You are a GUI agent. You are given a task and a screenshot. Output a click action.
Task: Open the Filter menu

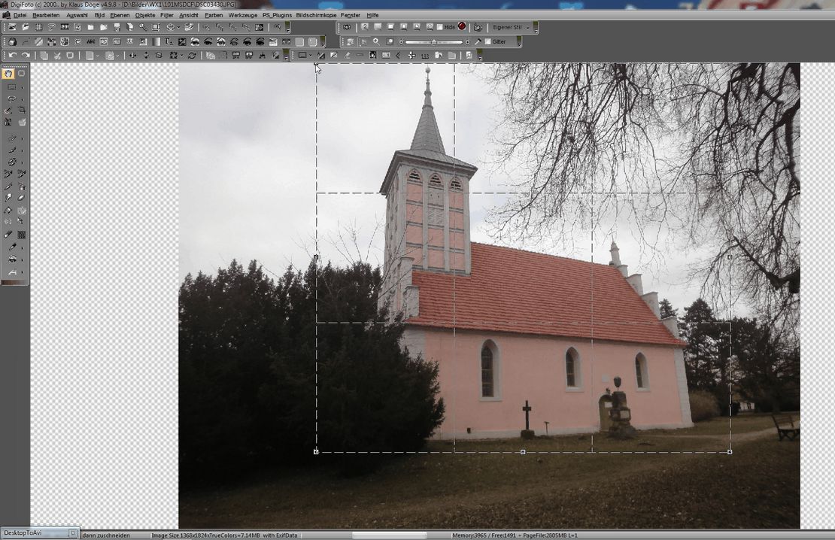[x=166, y=15]
